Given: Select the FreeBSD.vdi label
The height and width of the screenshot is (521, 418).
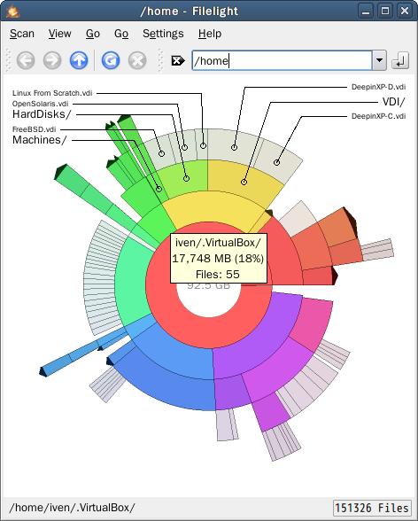Looking at the screenshot, I should pyautogui.click(x=35, y=129).
